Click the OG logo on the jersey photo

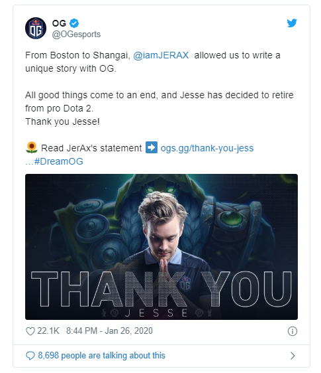tap(185, 283)
